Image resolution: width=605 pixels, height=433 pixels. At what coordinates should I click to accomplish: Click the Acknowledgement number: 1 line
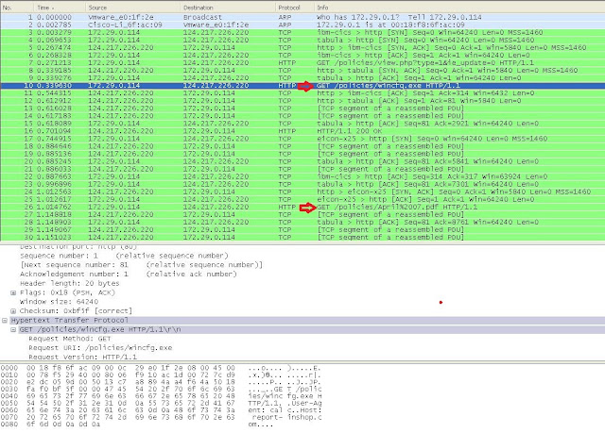(129, 274)
